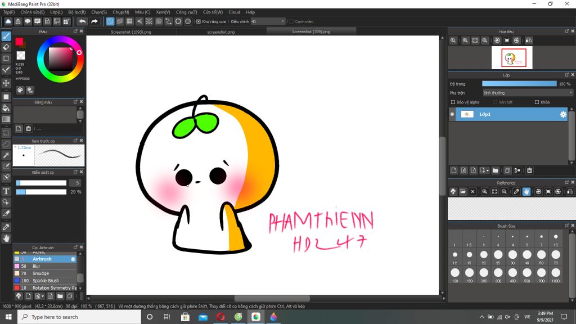Viewport: 576px width, 324px height.
Task: Select the Brush tool in left toolbar
Action: pyautogui.click(x=6, y=36)
